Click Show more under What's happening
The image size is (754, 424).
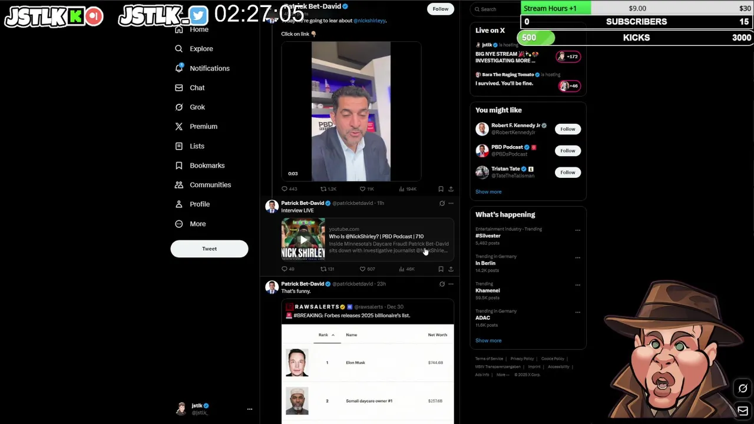click(x=488, y=341)
